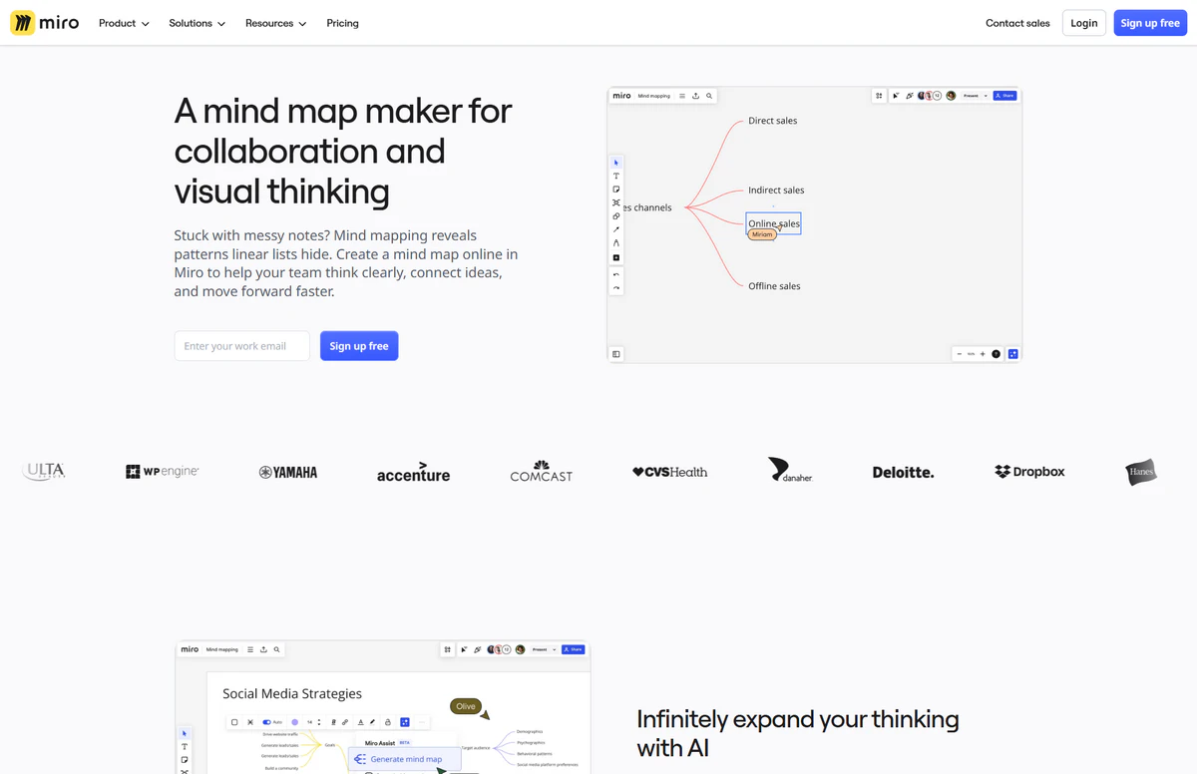Click the export upload icon on top board
This screenshot has width=1197, height=774.
pos(695,96)
